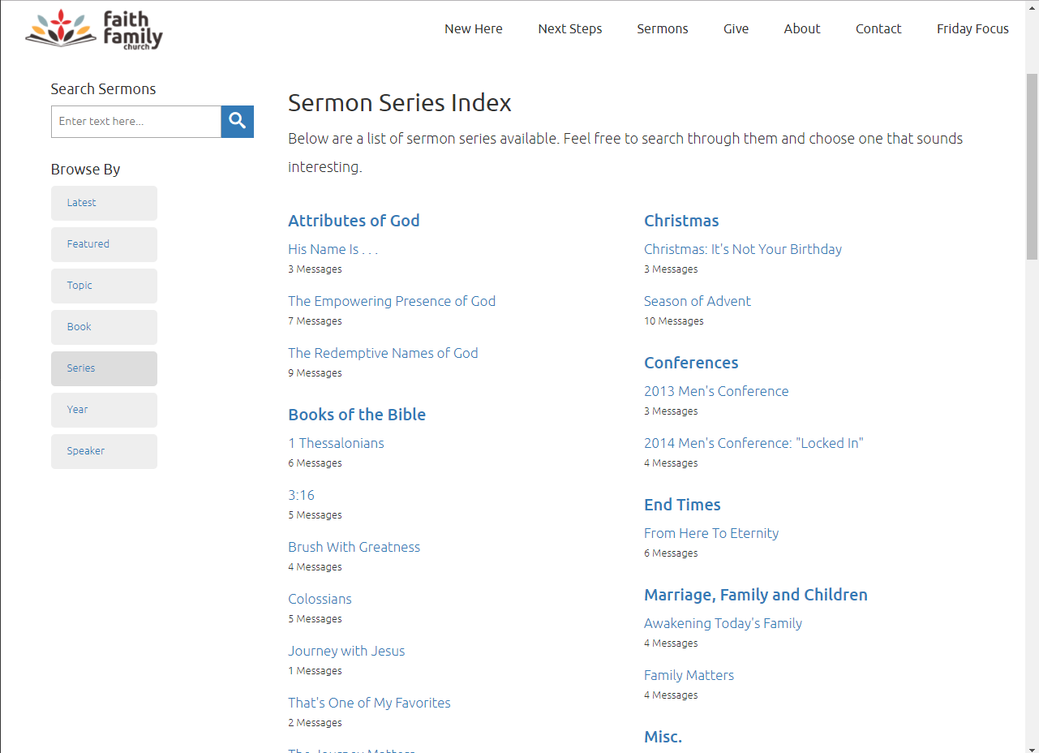Browse sermons by Book

click(104, 327)
